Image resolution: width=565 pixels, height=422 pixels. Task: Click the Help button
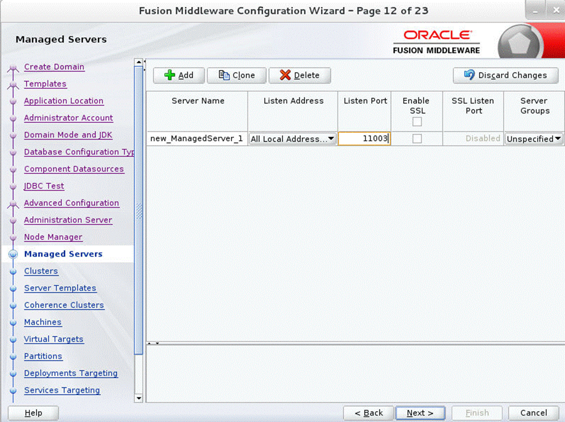point(33,413)
